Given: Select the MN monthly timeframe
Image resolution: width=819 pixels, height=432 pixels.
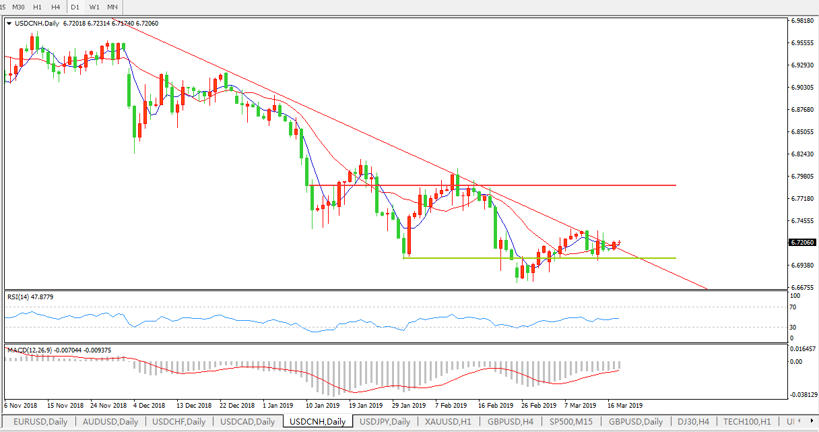Looking at the screenshot, I should (x=112, y=7).
